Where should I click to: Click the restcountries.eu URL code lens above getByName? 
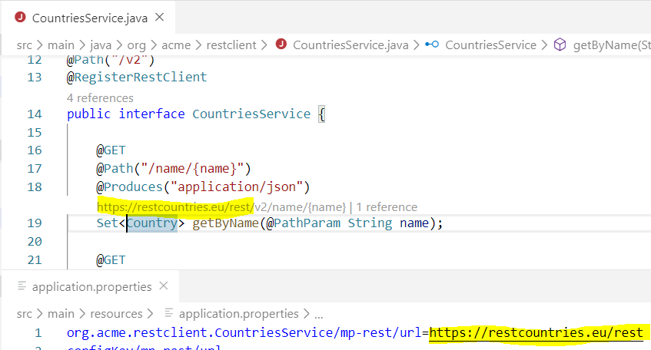221,207
